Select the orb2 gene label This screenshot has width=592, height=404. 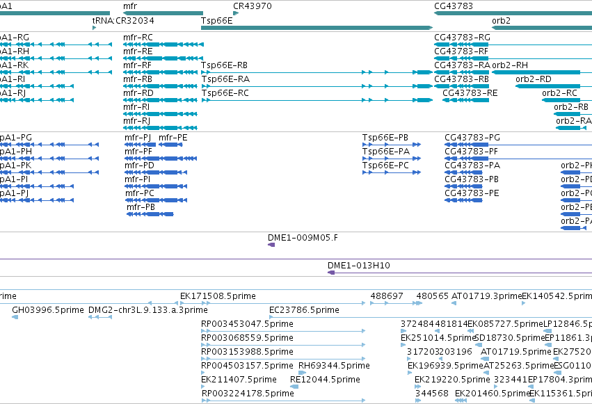pyautogui.click(x=501, y=20)
